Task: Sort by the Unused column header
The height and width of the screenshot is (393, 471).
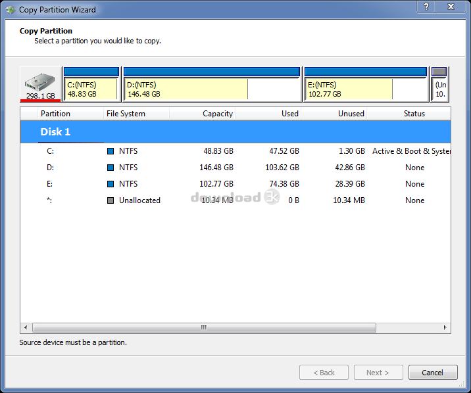Action: tap(334, 114)
